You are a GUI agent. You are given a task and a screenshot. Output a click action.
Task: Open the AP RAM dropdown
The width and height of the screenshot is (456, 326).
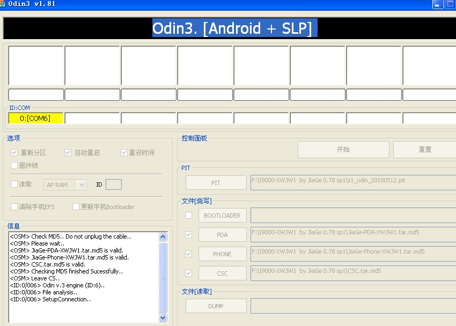click(x=65, y=185)
